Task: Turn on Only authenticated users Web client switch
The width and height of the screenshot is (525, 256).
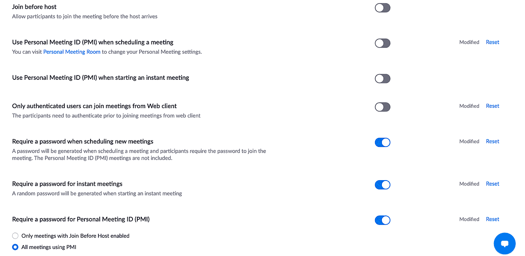Action: (x=382, y=107)
